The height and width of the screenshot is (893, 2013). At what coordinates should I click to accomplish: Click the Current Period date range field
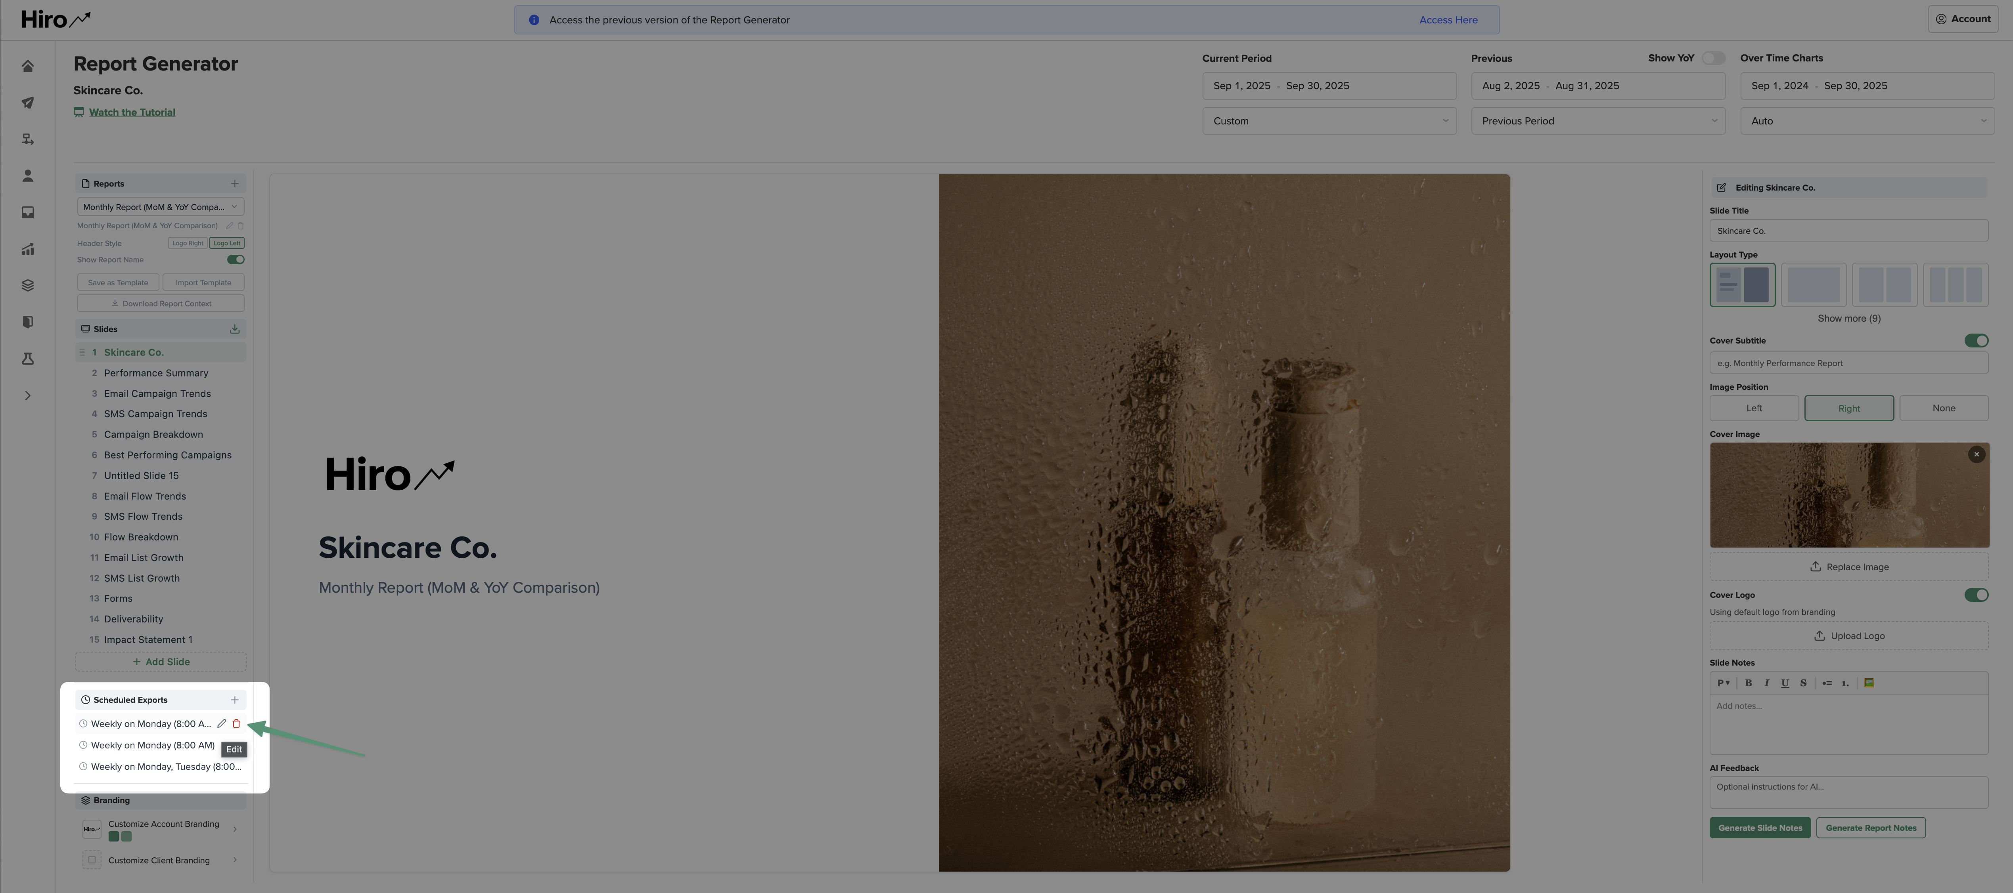pyautogui.click(x=1329, y=86)
